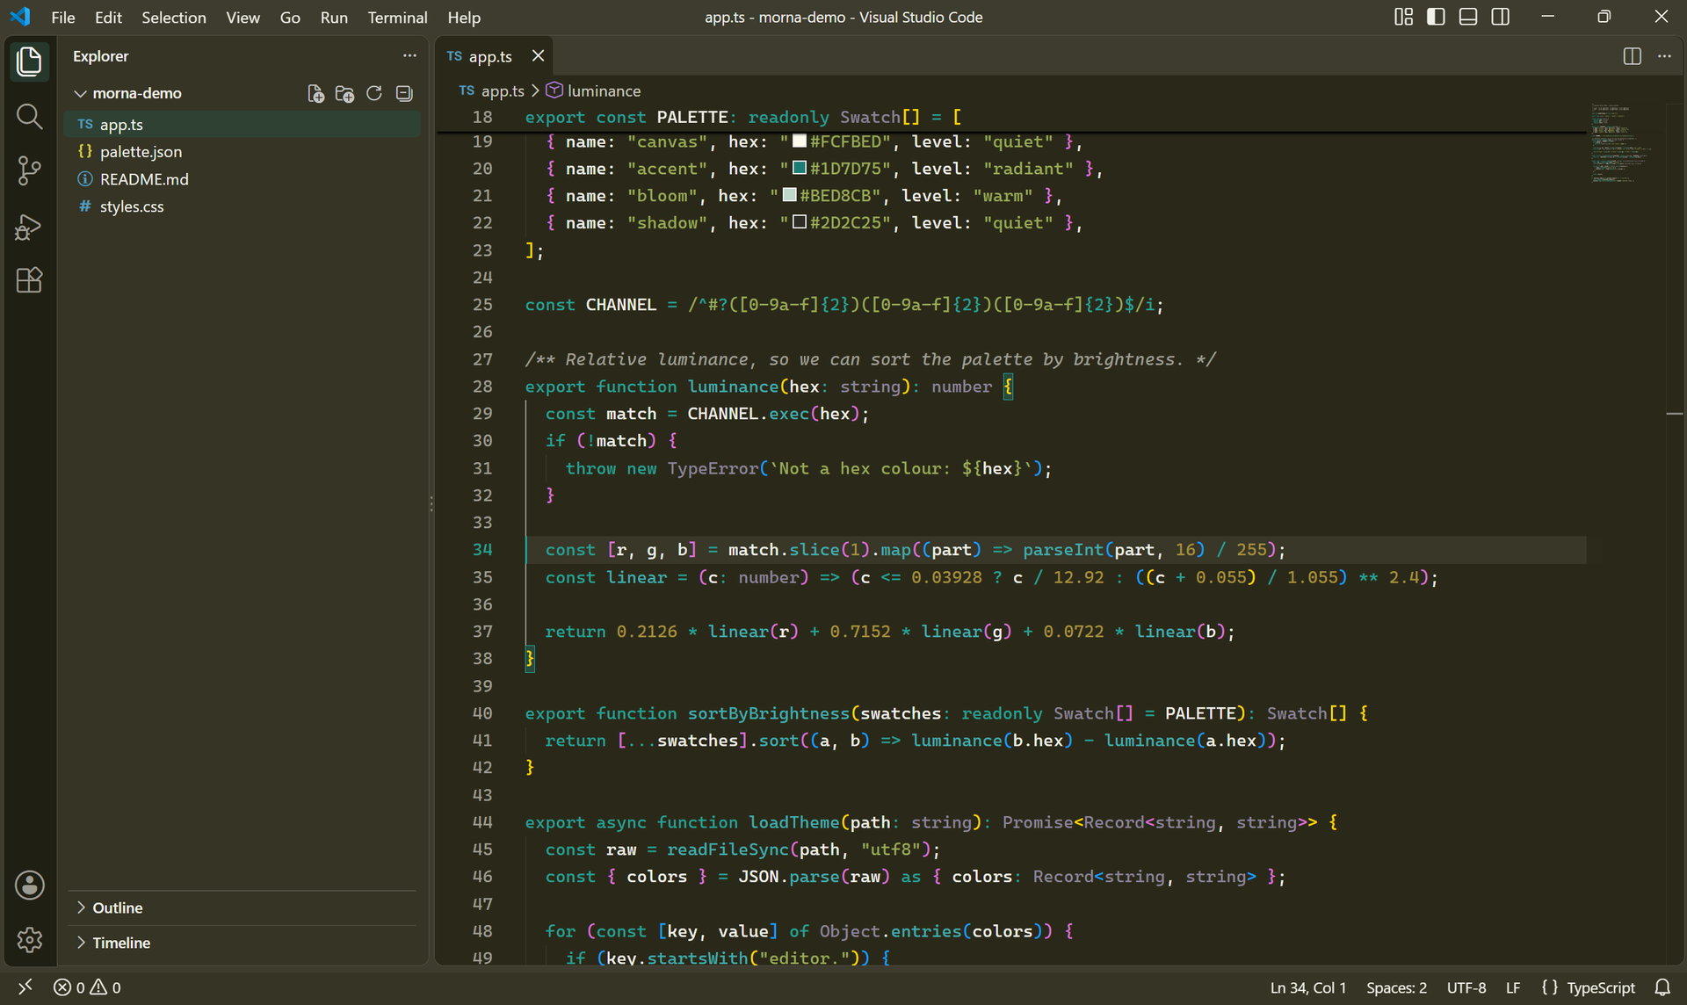Open palette.json from the Explorer
Image resolution: width=1687 pixels, height=1005 pixels.
(x=243, y=151)
